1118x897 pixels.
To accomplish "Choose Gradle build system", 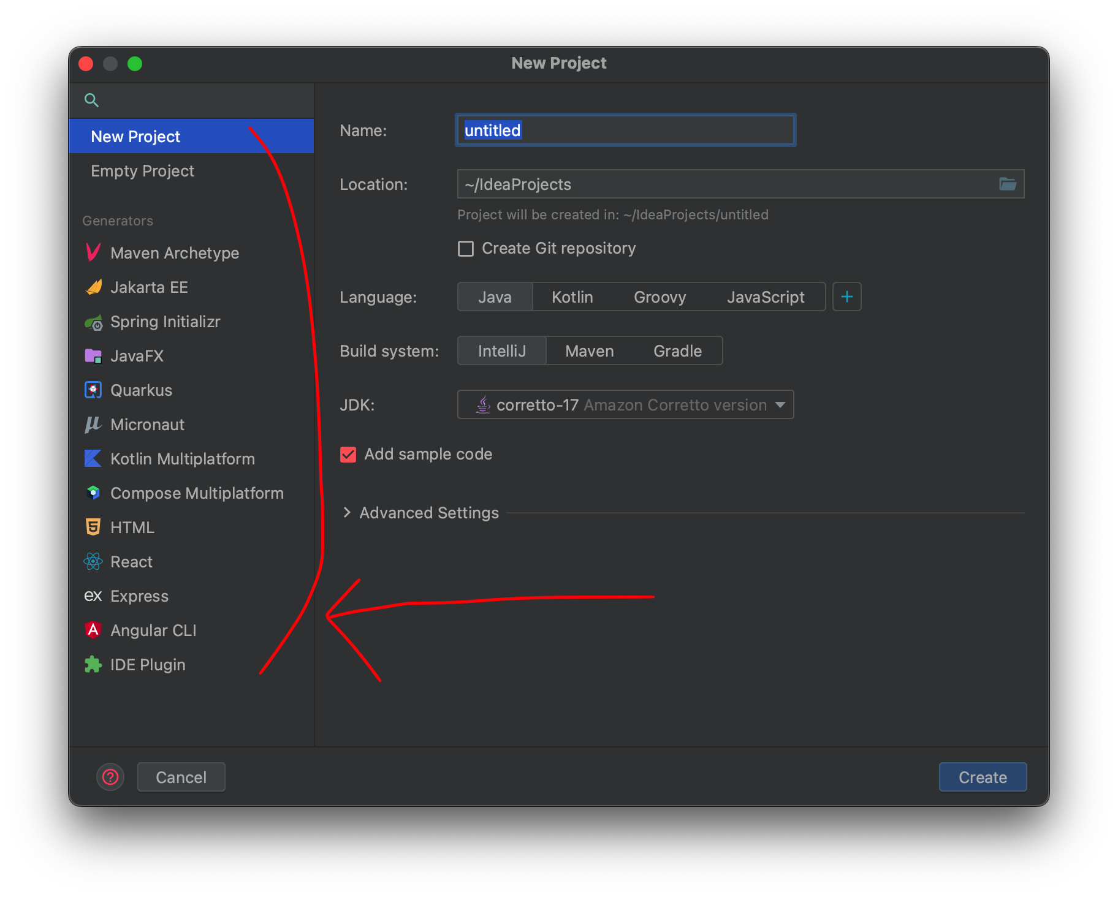I will [x=678, y=350].
